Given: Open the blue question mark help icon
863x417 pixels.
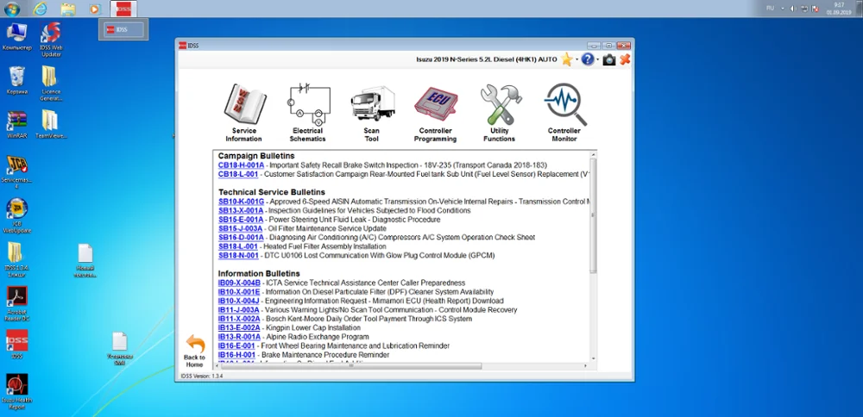Looking at the screenshot, I should click(587, 59).
